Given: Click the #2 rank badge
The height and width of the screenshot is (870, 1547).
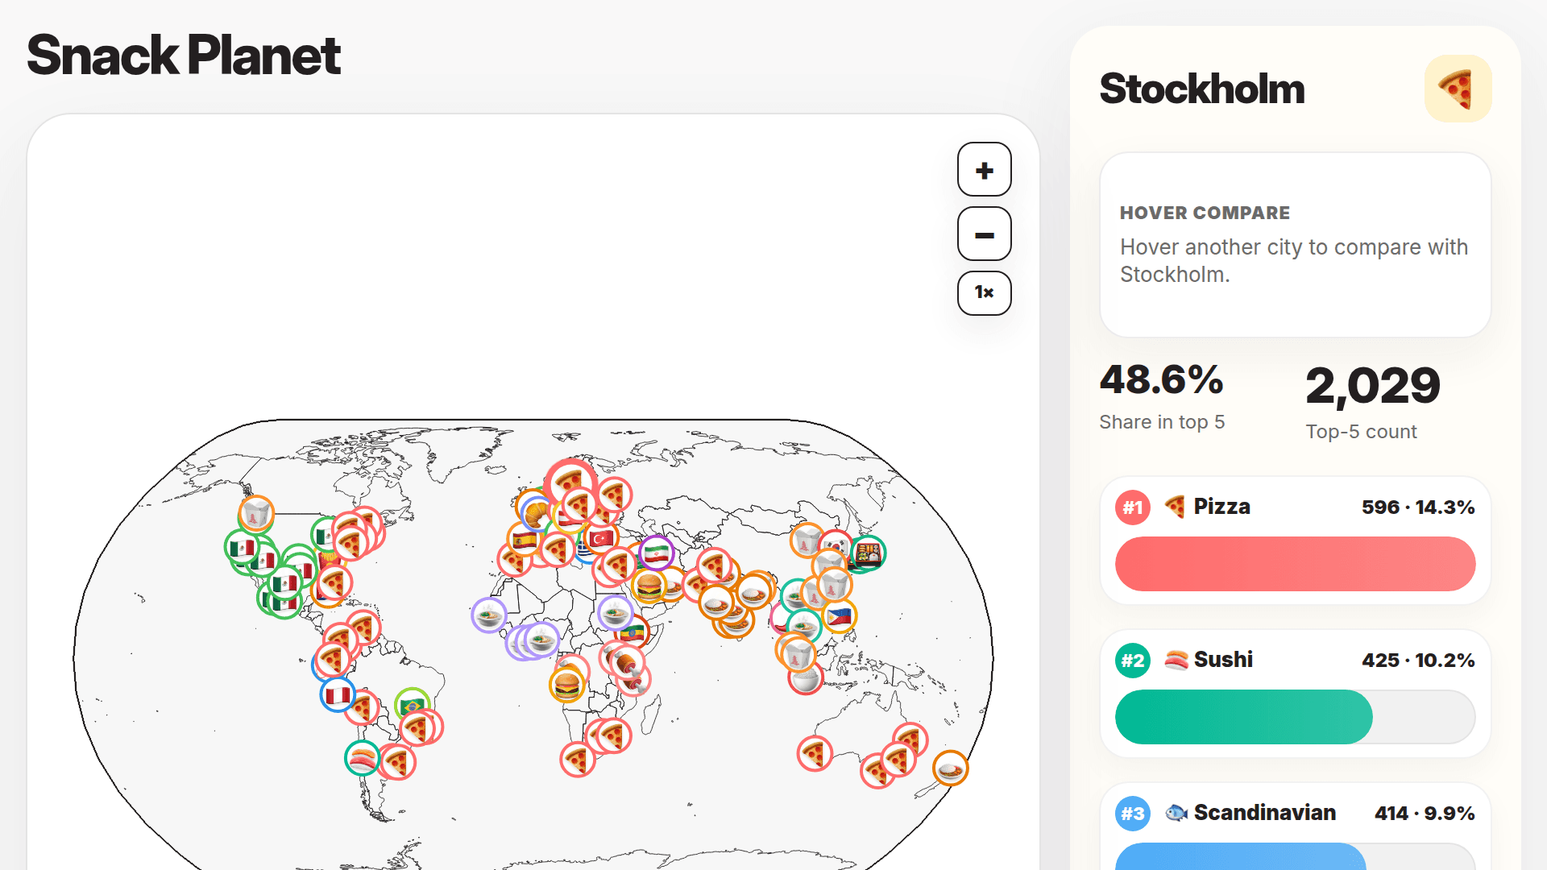Looking at the screenshot, I should pos(1133,661).
